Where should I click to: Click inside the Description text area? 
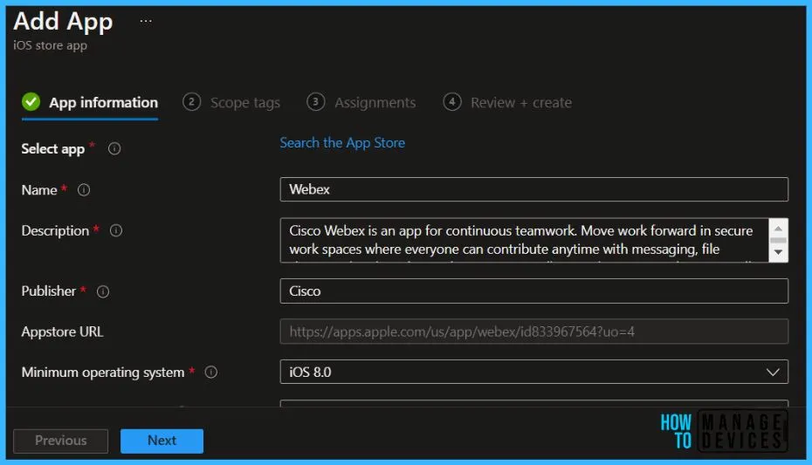pyautogui.click(x=524, y=240)
